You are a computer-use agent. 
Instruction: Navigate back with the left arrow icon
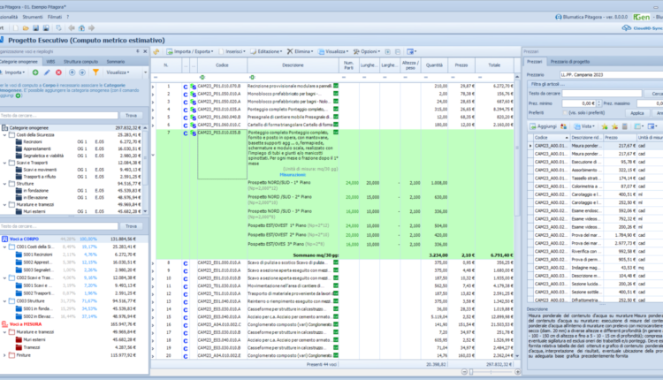coord(72,28)
